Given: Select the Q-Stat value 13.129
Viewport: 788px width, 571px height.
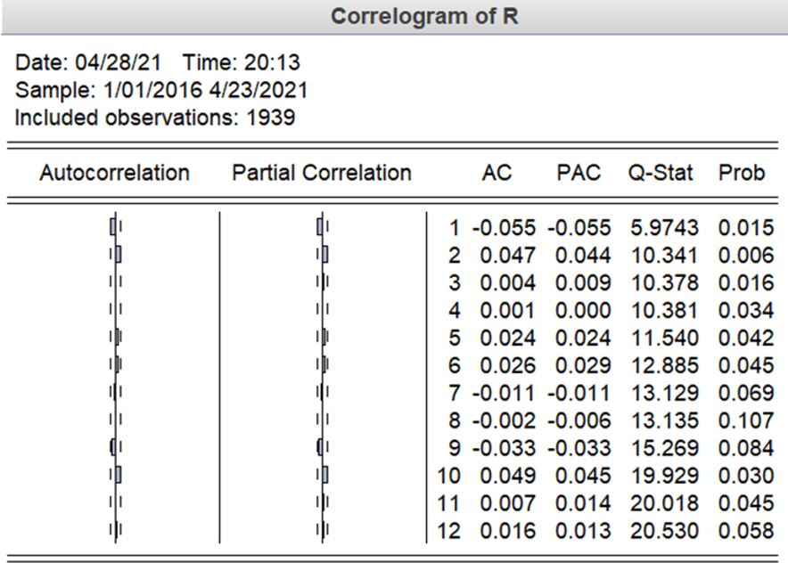Looking at the screenshot, I should tap(664, 393).
